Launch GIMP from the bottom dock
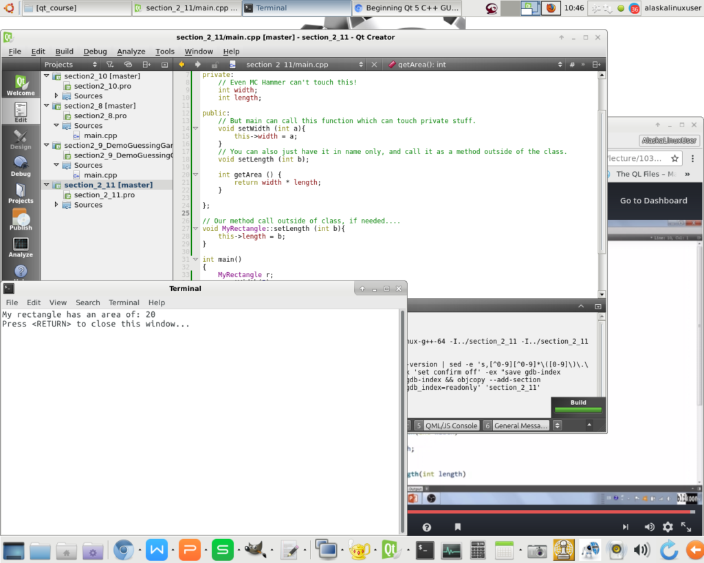 tap(256, 550)
